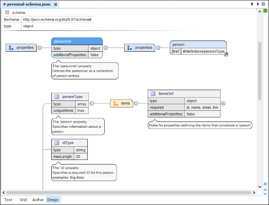Switch to the Grid editor mode
This screenshot has height=205, width=269.
(x=23, y=200)
